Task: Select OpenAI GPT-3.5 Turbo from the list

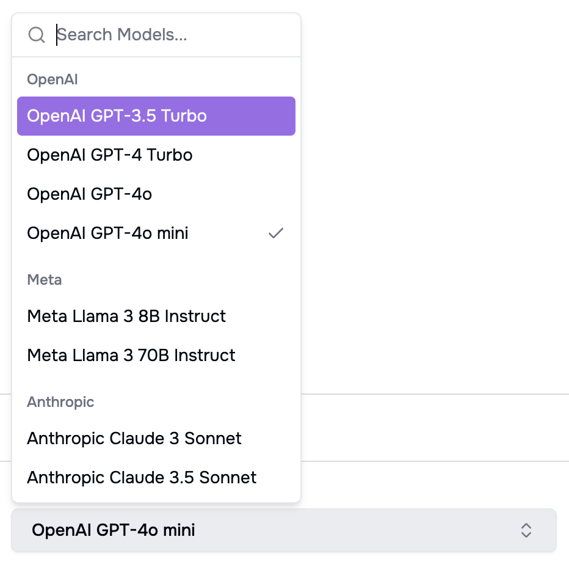Action: coord(117,116)
